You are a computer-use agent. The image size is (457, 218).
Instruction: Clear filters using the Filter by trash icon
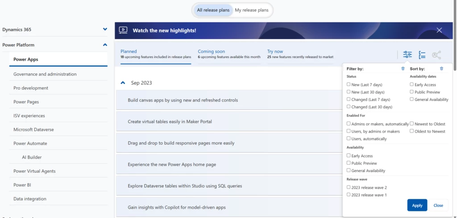point(403,69)
